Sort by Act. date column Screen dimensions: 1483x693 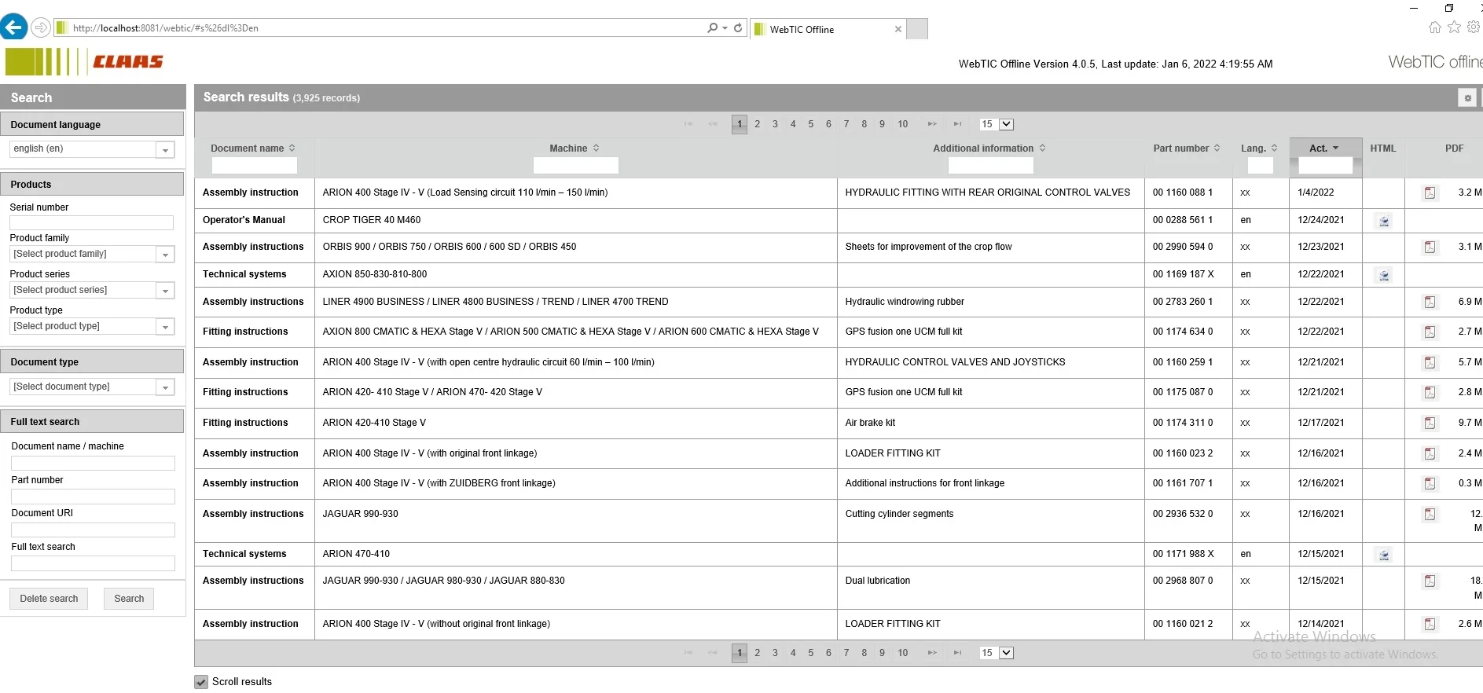[1324, 148]
